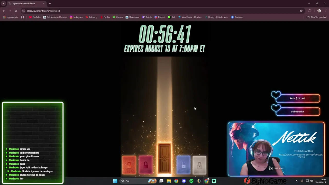Image resolution: width=329 pixels, height=185 pixels.
Task: Open the green streaming app taskbar icon
Action: coord(214,181)
